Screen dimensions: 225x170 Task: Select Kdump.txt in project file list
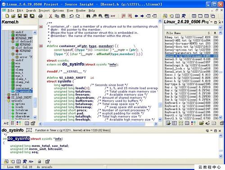pos(191,37)
